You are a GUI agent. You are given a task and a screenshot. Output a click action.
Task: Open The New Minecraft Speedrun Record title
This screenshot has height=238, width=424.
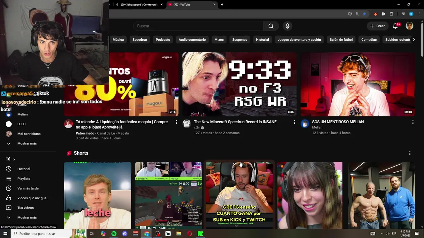click(x=235, y=122)
